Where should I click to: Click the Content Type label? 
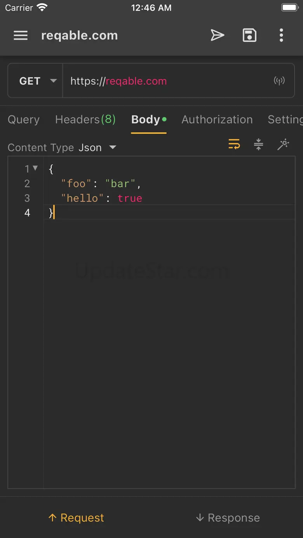click(x=41, y=147)
